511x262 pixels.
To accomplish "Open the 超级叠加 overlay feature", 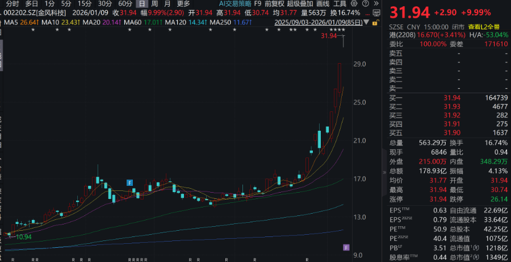I will pos(299,3).
